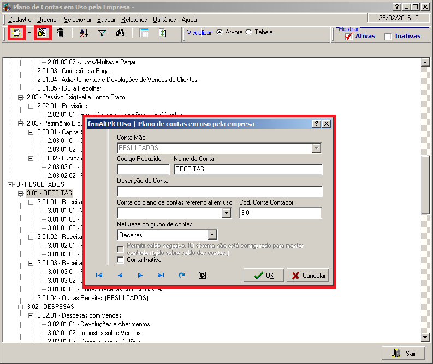This screenshot has height=364, width=433.
Task: Click the binoculars search icon
Action: pyautogui.click(x=121, y=33)
